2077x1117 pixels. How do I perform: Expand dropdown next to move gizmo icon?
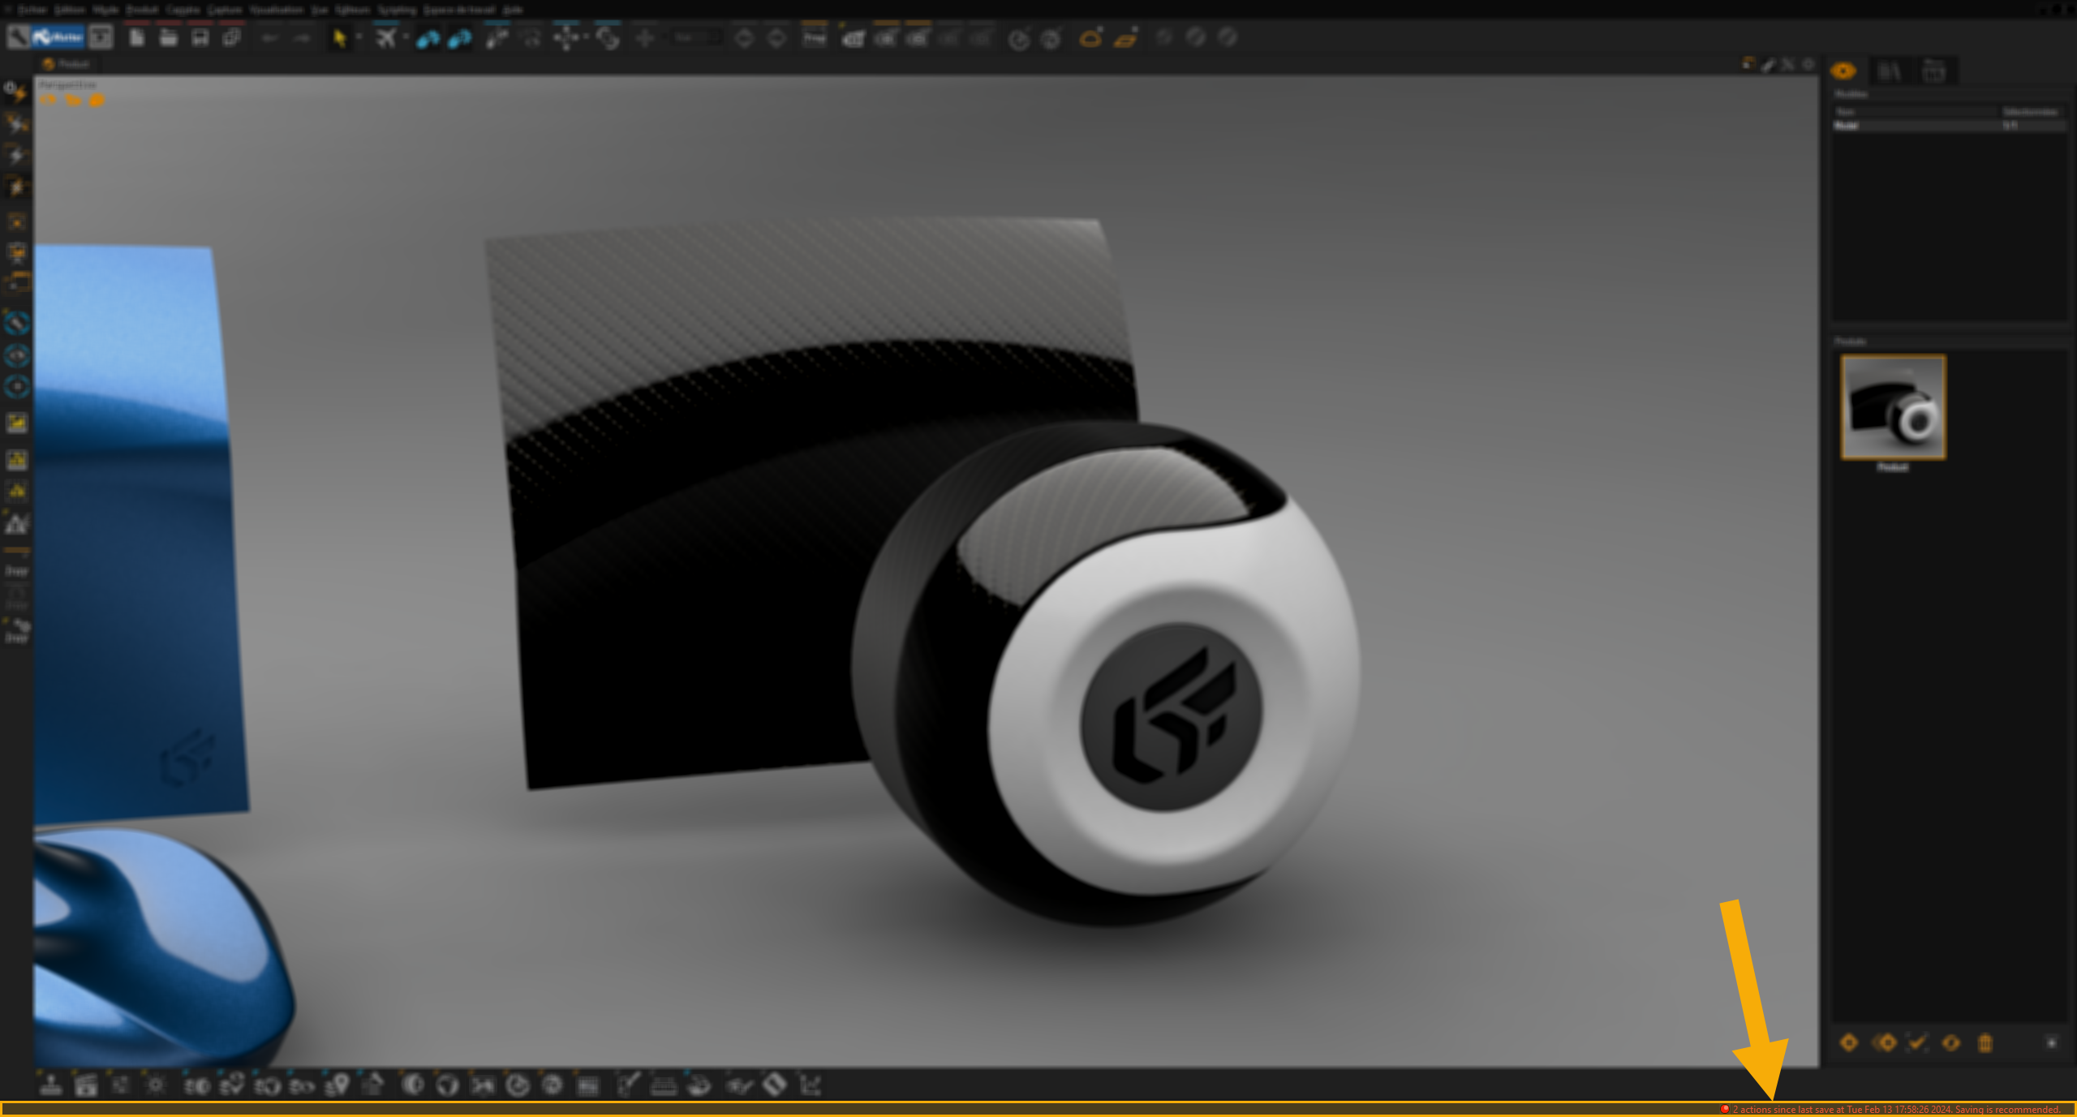pyautogui.click(x=586, y=37)
